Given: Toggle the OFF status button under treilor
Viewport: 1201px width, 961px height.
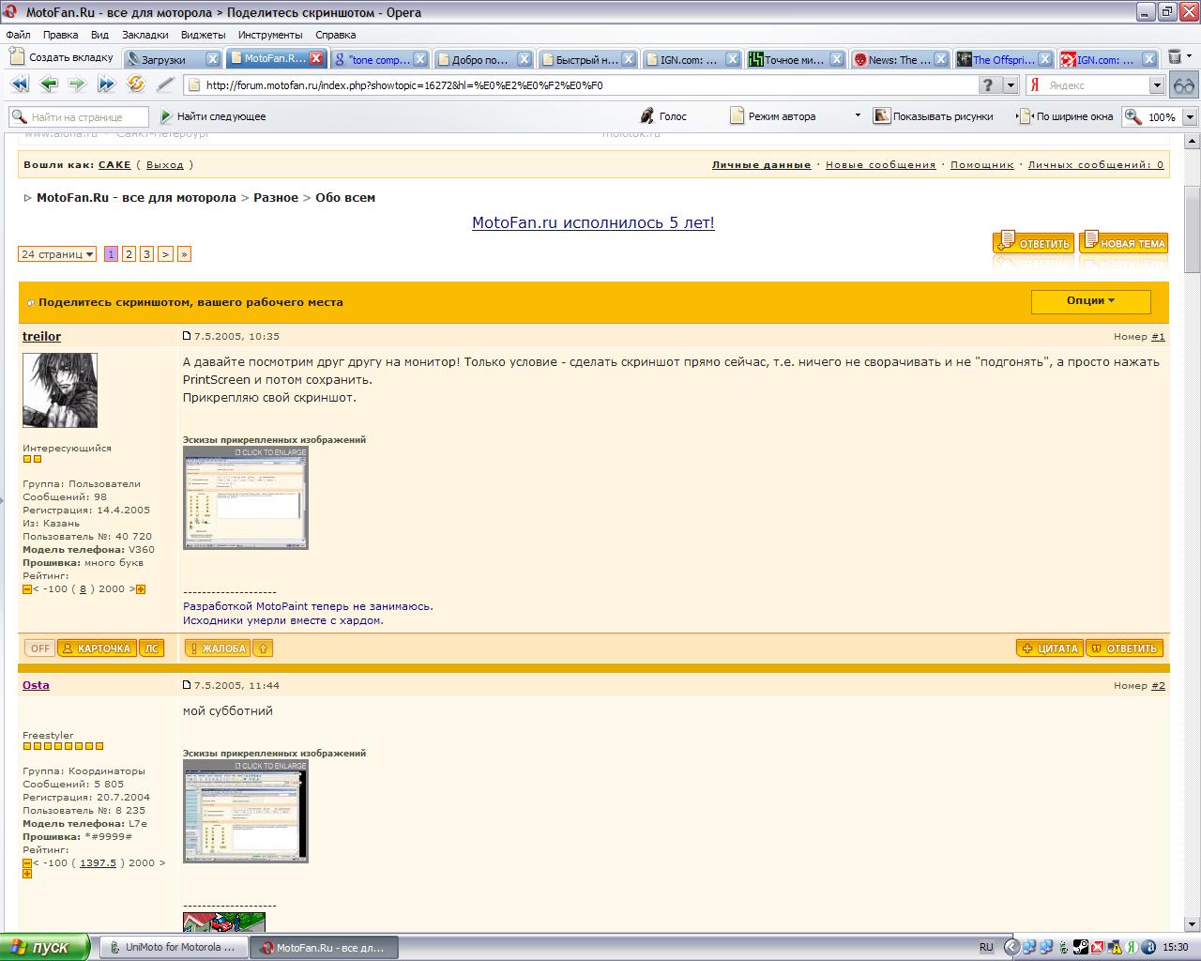Looking at the screenshot, I should 39,648.
